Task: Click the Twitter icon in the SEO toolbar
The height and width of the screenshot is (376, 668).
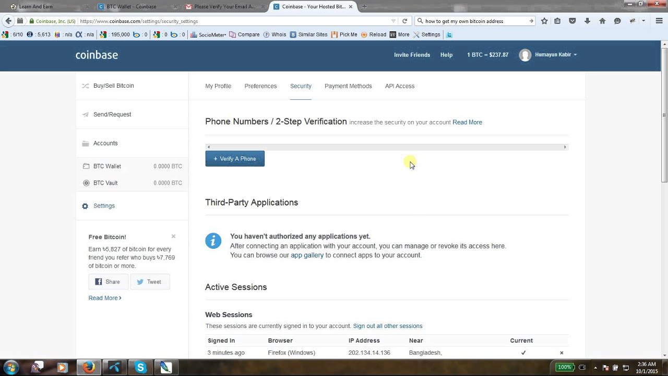Action: [x=449, y=34]
